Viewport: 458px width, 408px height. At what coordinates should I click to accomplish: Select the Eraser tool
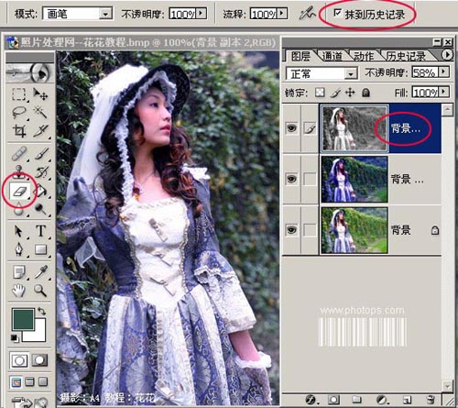[x=19, y=192]
